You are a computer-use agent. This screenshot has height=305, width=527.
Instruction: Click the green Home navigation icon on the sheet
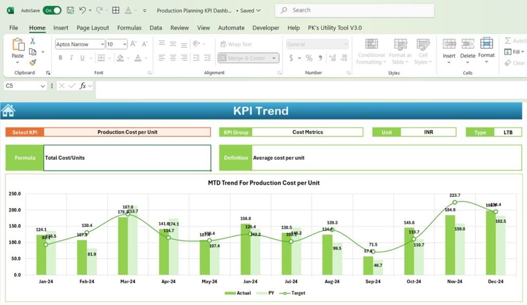coord(8,109)
